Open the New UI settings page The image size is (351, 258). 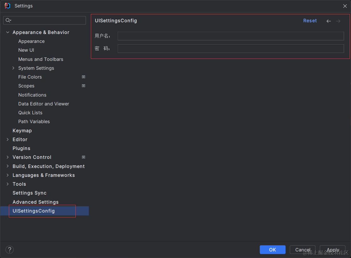point(26,50)
